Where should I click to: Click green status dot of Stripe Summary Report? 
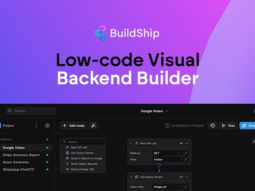[x=47, y=155]
